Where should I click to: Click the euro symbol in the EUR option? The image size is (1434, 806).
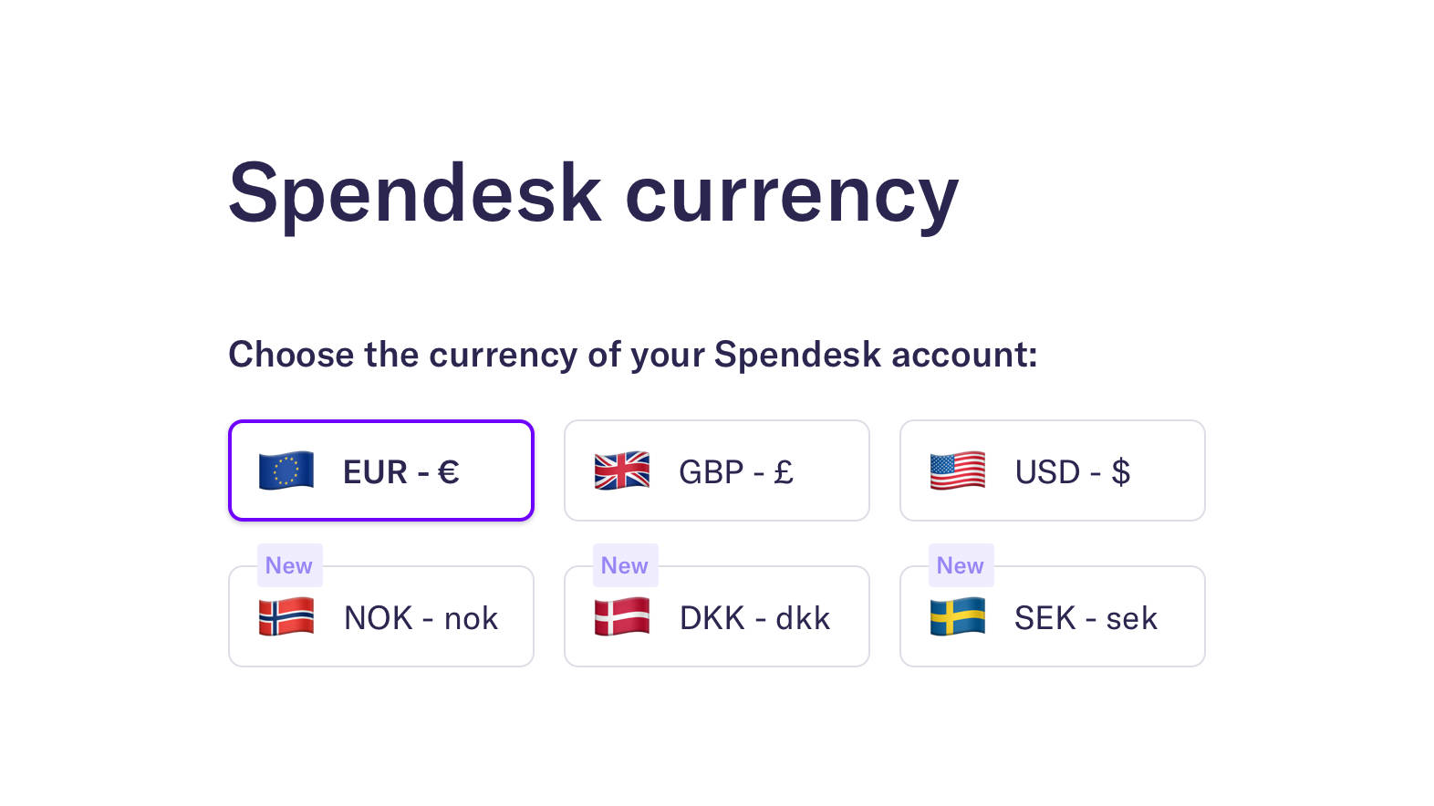coord(448,472)
